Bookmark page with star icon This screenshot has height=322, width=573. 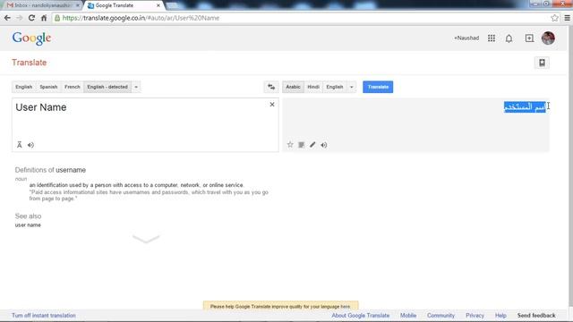pyautogui.click(x=554, y=18)
